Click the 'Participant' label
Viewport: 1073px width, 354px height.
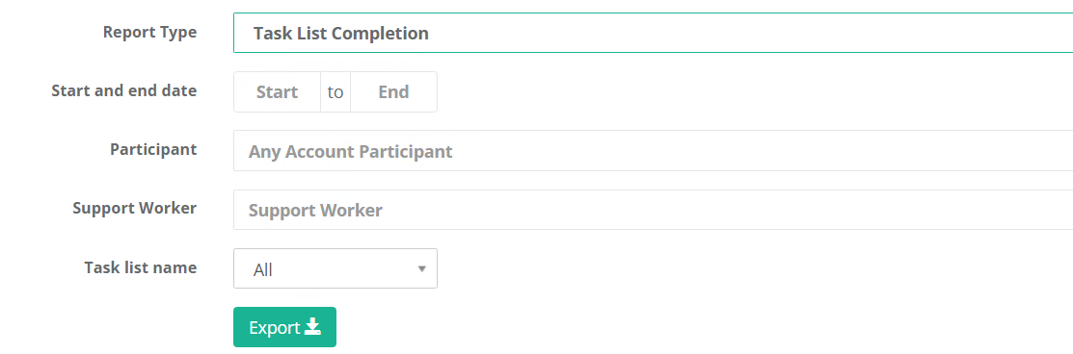point(153,149)
